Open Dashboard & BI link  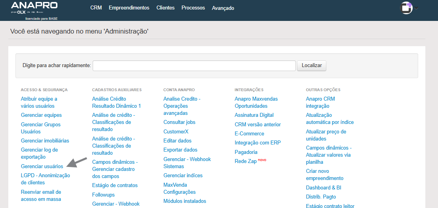[x=324, y=187]
